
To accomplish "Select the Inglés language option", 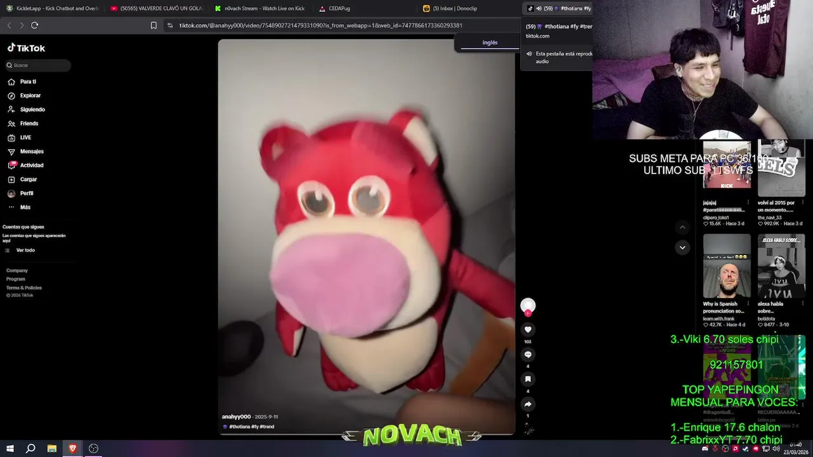I will 490,43.
